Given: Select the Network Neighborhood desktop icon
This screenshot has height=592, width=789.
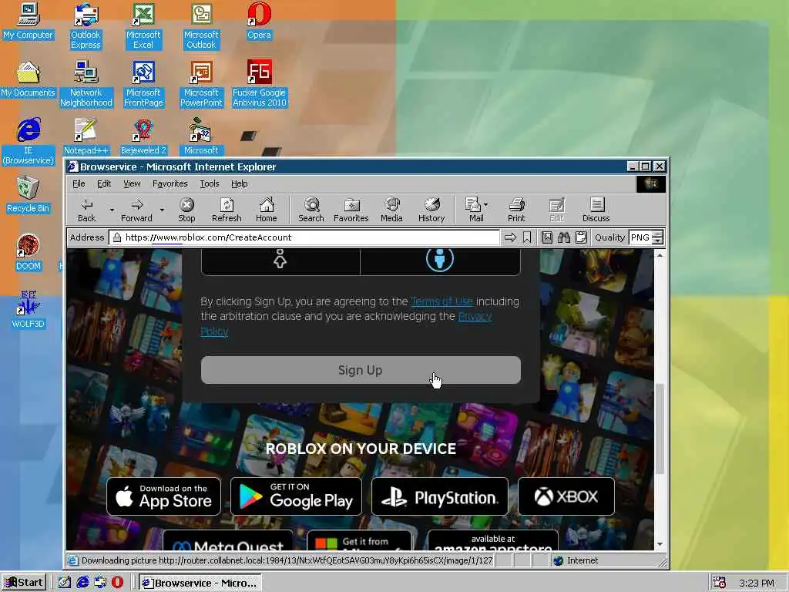Looking at the screenshot, I should [x=86, y=84].
